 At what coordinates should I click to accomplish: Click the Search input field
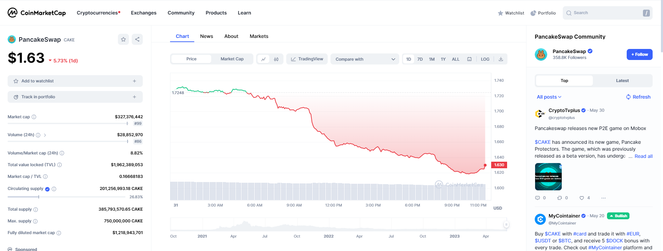pyautogui.click(x=607, y=13)
